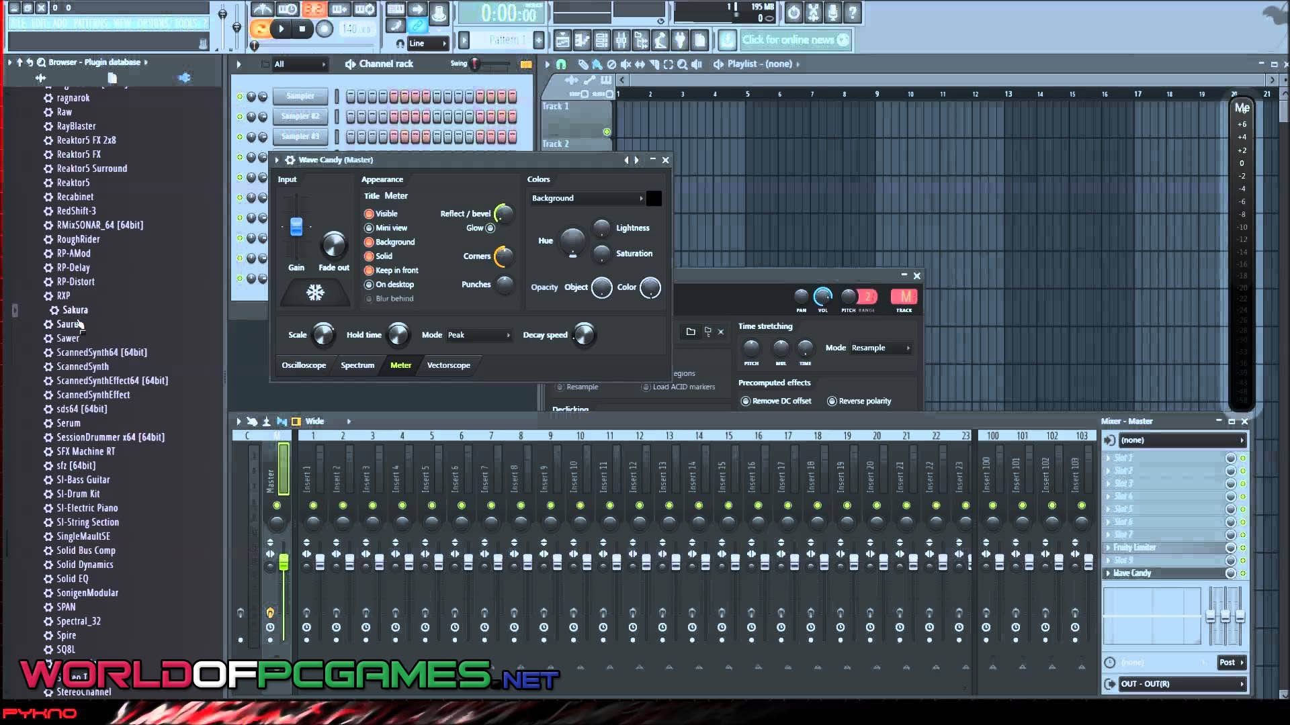The width and height of the screenshot is (1290, 725).
Task: Open the mixer Wide layout dropdown
Action: click(x=328, y=422)
